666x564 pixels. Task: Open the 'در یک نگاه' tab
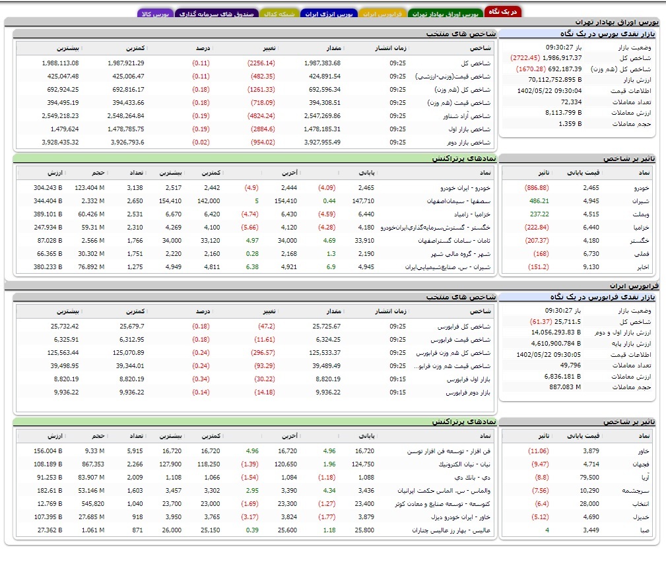pos(503,12)
